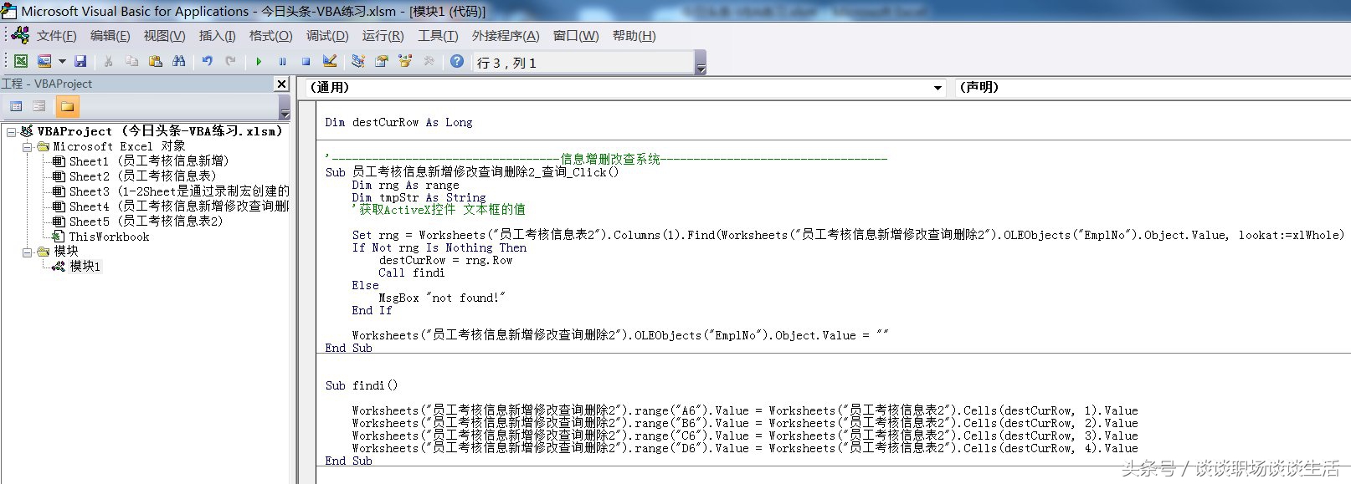The height and width of the screenshot is (484, 1351).
Task: Click the 'MsgBox "not found!"' line
Action: coord(442,298)
